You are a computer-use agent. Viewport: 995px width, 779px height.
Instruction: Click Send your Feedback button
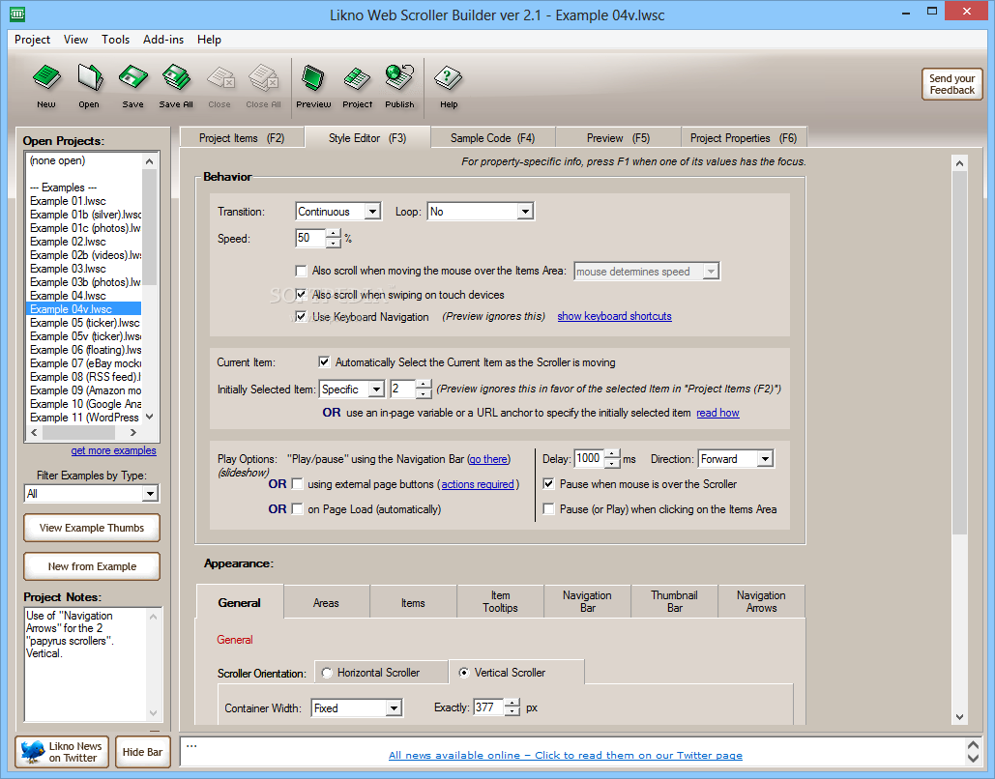coord(951,84)
